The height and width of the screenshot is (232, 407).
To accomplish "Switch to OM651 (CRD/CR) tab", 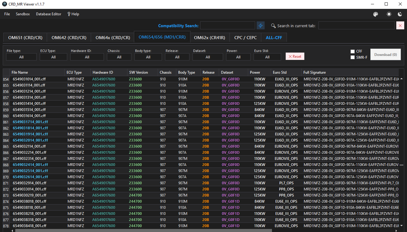I will point(25,38).
